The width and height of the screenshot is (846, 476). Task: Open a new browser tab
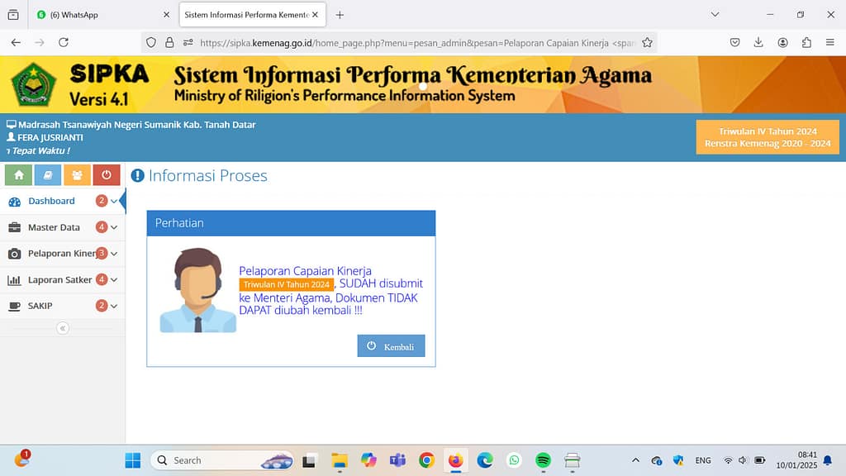point(340,15)
